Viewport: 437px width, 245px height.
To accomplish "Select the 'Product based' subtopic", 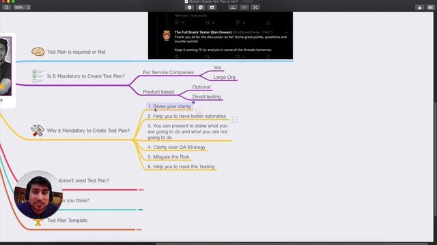I will [x=158, y=92].
